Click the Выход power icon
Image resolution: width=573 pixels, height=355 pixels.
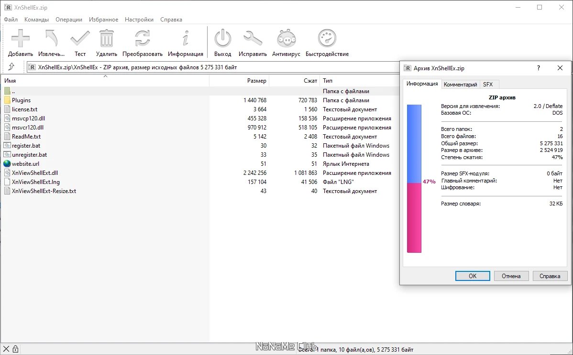222,38
